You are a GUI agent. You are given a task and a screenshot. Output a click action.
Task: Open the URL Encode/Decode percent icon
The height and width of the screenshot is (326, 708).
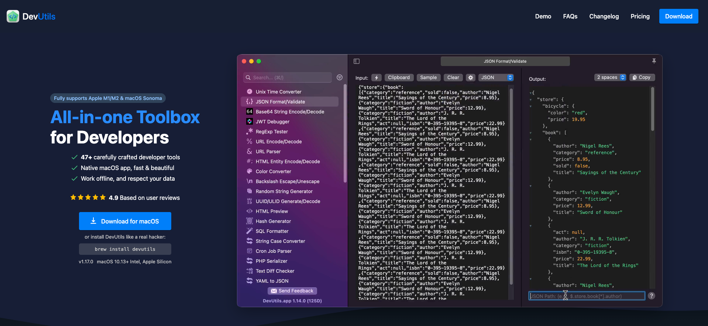(250, 142)
